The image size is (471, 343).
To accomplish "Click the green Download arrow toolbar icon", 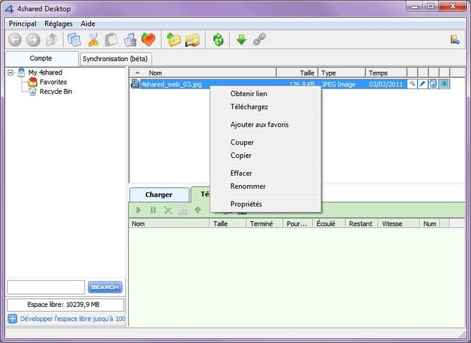I will coord(241,39).
